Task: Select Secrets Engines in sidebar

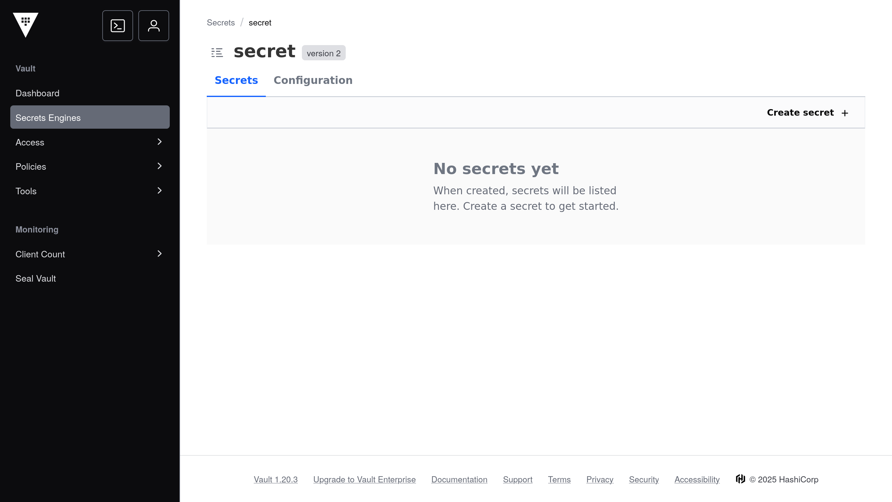Action: 48,117
